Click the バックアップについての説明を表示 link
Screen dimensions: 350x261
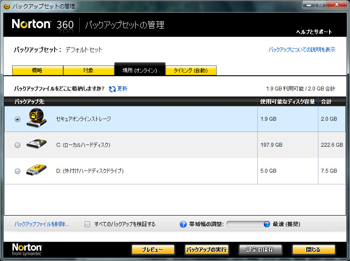point(303,50)
